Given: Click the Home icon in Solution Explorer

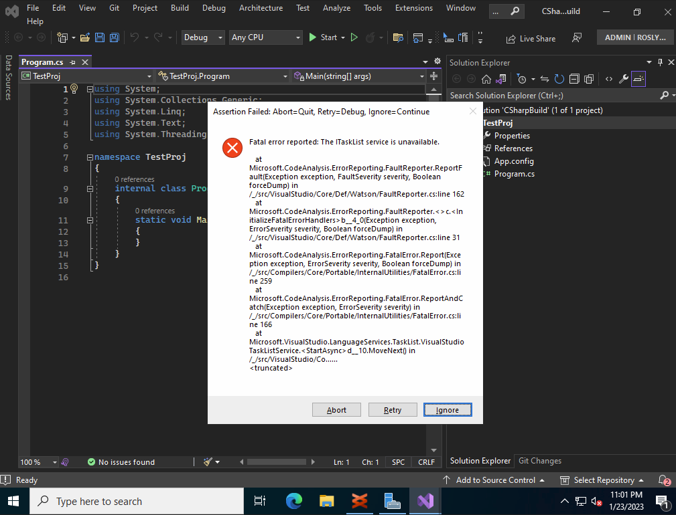Looking at the screenshot, I should (486, 79).
